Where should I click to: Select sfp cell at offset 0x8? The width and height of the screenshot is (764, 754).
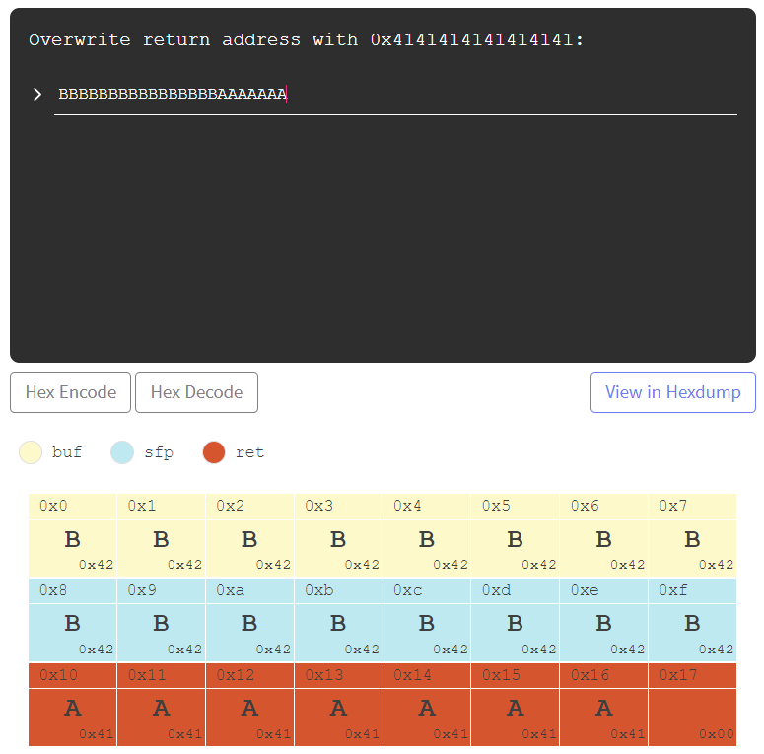click(x=72, y=620)
